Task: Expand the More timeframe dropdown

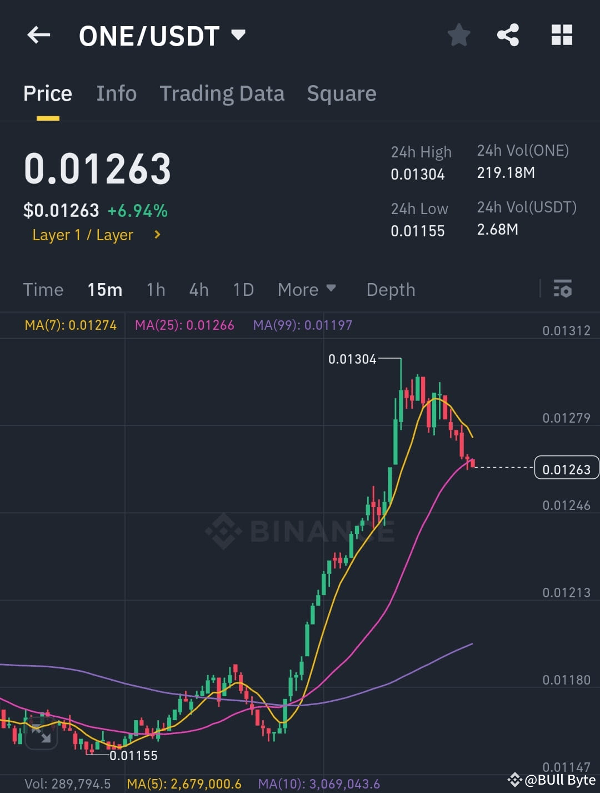Action: (307, 289)
